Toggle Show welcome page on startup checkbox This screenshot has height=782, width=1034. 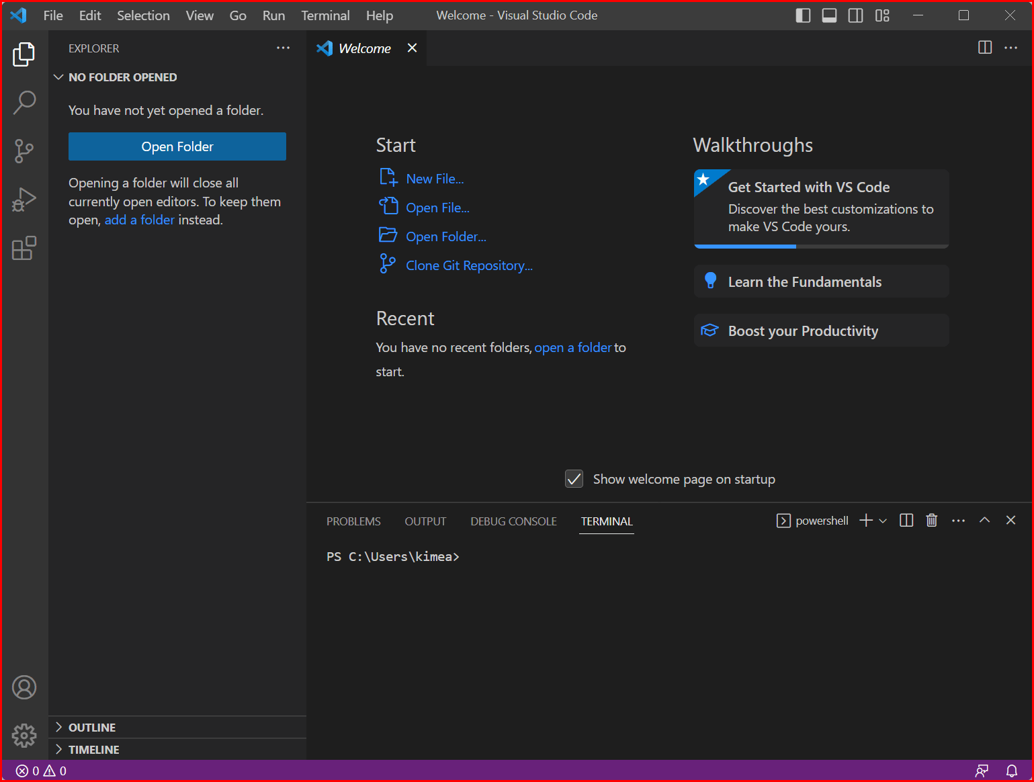[x=574, y=479]
